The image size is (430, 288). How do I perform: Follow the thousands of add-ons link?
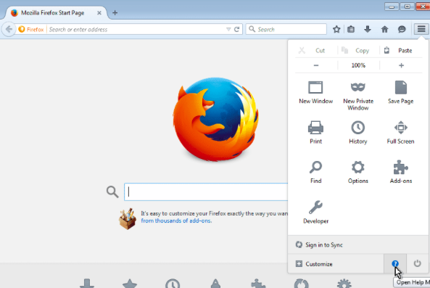coord(176,221)
